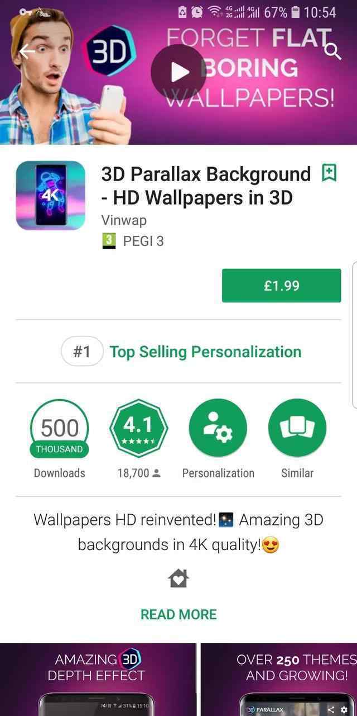357x716 pixels.
Task: Open search with the magnifier icon
Action: pos(332,51)
